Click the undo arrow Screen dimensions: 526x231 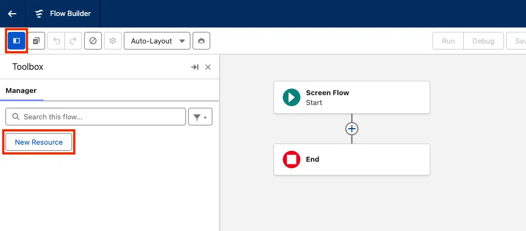click(56, 41)
